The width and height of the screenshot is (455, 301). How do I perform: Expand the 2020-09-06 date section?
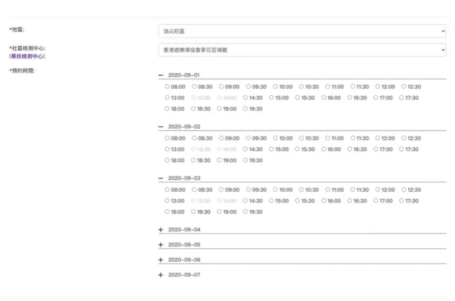(161, 260)
